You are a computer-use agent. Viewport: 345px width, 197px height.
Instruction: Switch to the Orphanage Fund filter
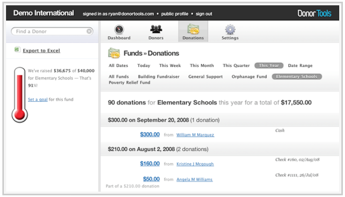249,77
